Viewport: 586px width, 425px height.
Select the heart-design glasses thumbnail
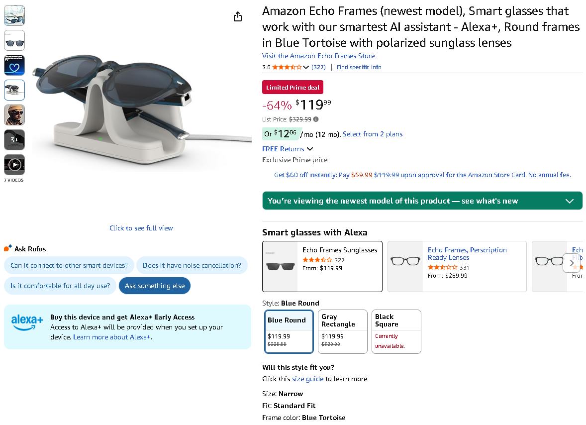pyautogui.click(x=14, y=65)
